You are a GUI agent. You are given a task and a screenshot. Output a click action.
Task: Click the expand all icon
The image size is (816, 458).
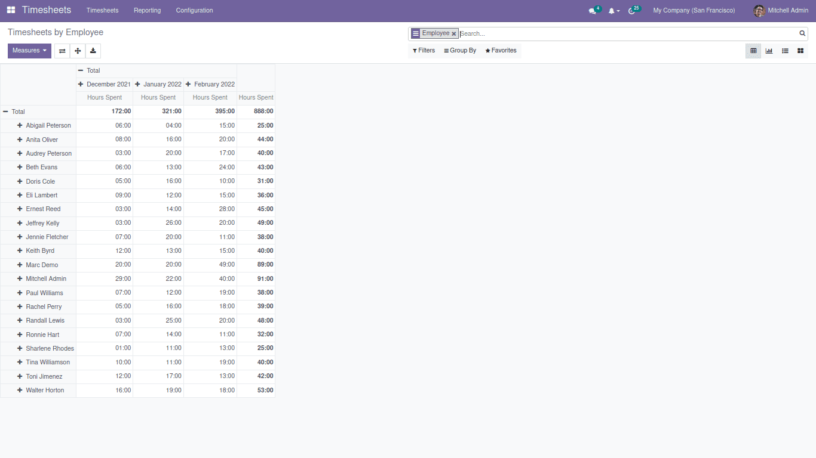click(x=78, y=51)
